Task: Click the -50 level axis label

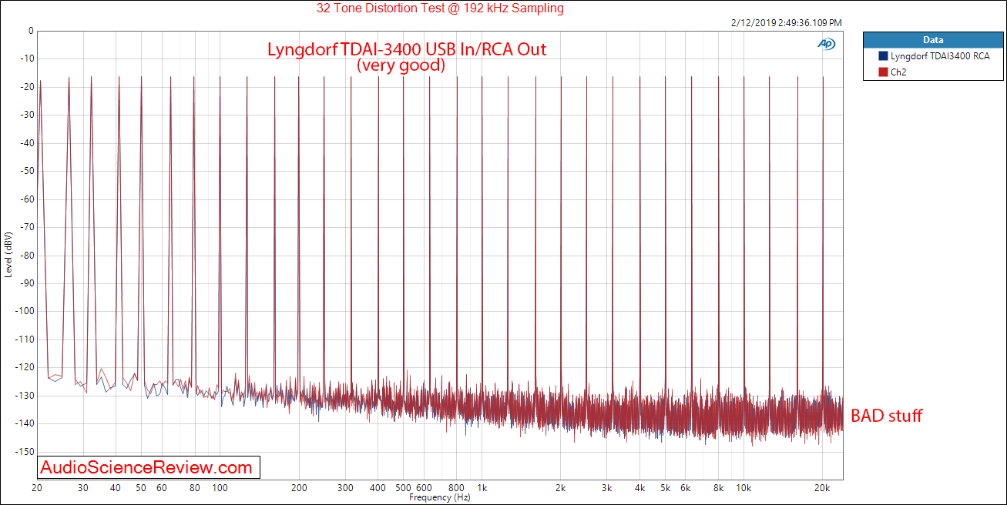Action: tap(27, 171)
